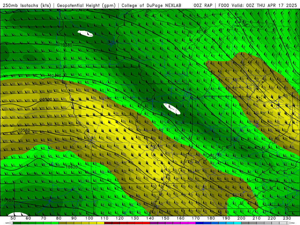Click the legend value 230
The width and height of the screenshot is (300, 225).
point(287,218)
